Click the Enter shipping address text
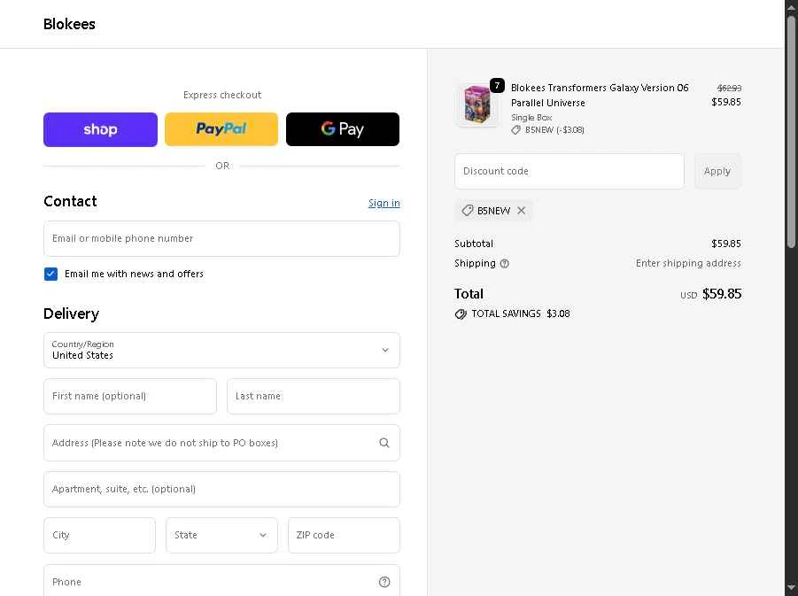Viewport: 798px width, 596px height. pos(688,264)
